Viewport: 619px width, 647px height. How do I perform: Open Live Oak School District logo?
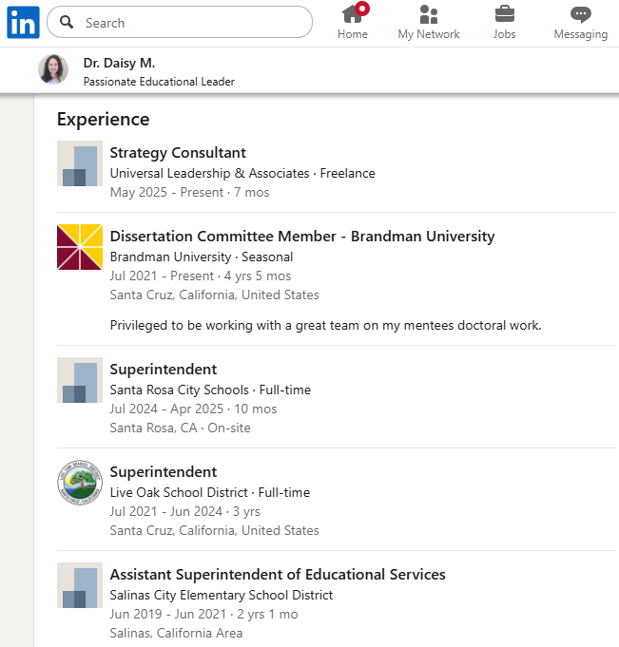pyautogui.click(x=80, y=483)
